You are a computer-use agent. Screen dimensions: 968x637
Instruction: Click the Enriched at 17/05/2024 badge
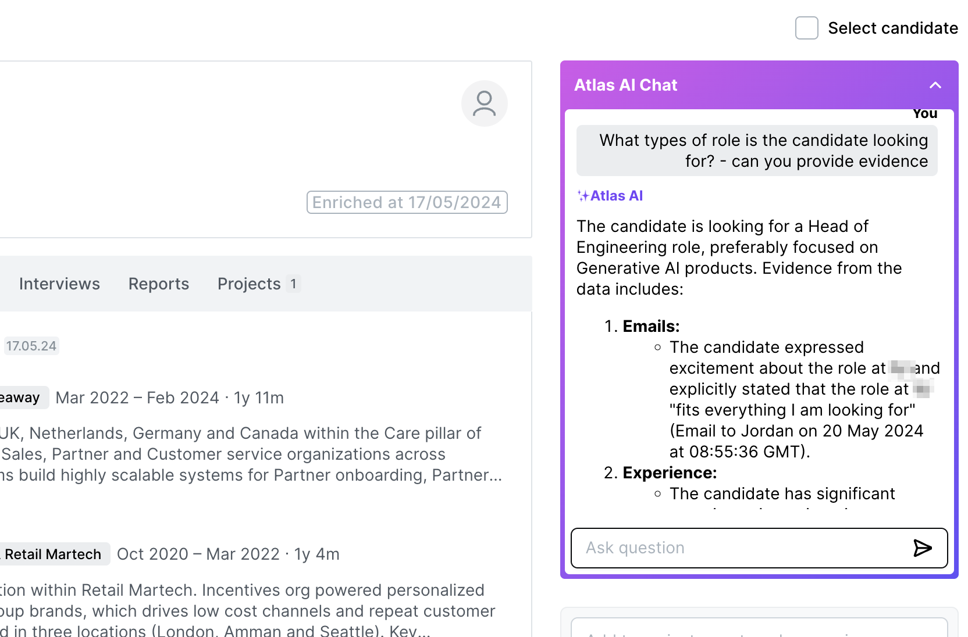407,202
